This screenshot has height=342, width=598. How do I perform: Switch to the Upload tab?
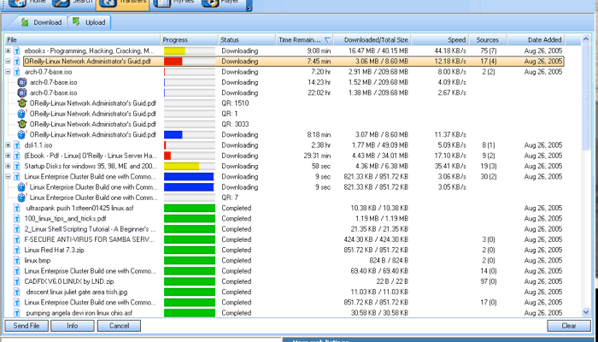coord(89,22)
